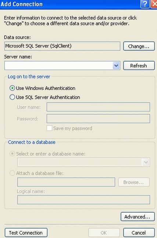Focus the Server name text field
Screen dimensions: 157x238
point(59,66)
